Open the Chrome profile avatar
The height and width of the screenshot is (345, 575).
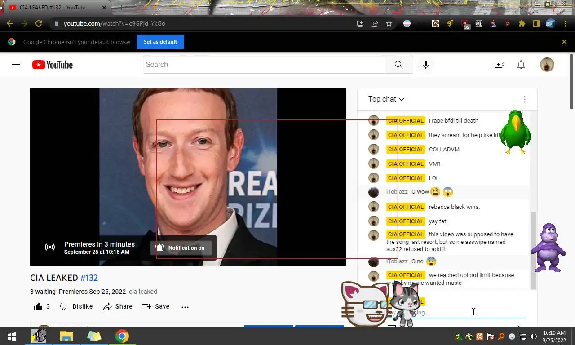point(551,23)
